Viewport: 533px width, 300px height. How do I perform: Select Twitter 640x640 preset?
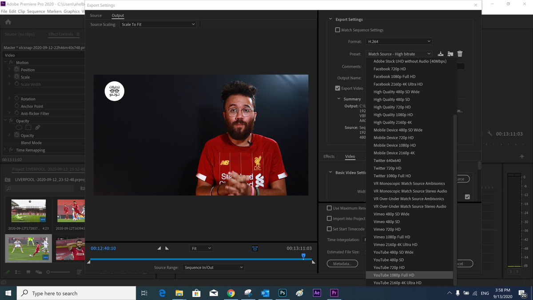coord(409,160)
